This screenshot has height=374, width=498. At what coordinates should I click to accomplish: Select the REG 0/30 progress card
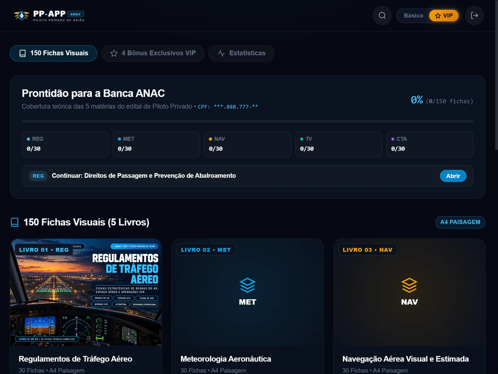[65, 144]
